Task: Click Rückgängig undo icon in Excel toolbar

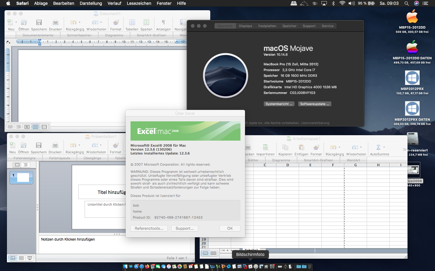Action: (333, 147)
